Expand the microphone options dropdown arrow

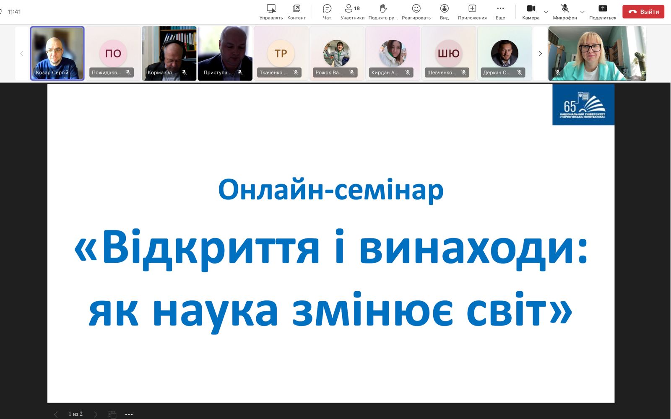pyautogui.click(x=582, y=12)
